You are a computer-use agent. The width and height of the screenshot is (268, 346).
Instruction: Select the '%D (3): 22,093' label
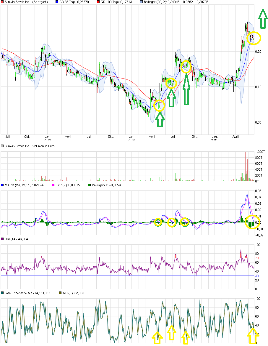(73, 293)
